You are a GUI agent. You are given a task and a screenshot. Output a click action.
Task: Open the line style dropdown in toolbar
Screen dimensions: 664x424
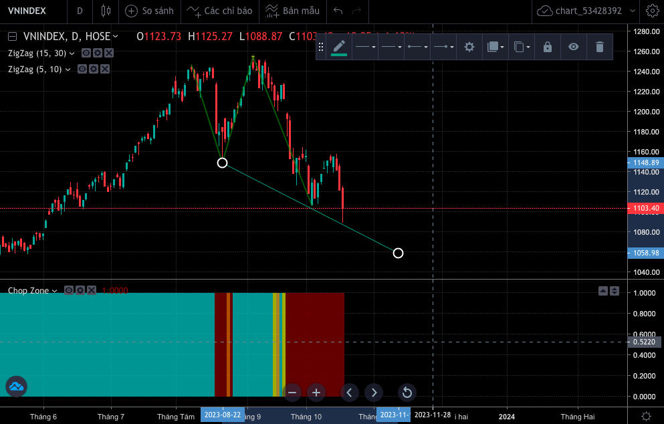pyautogui.click(x=392, y=47)
